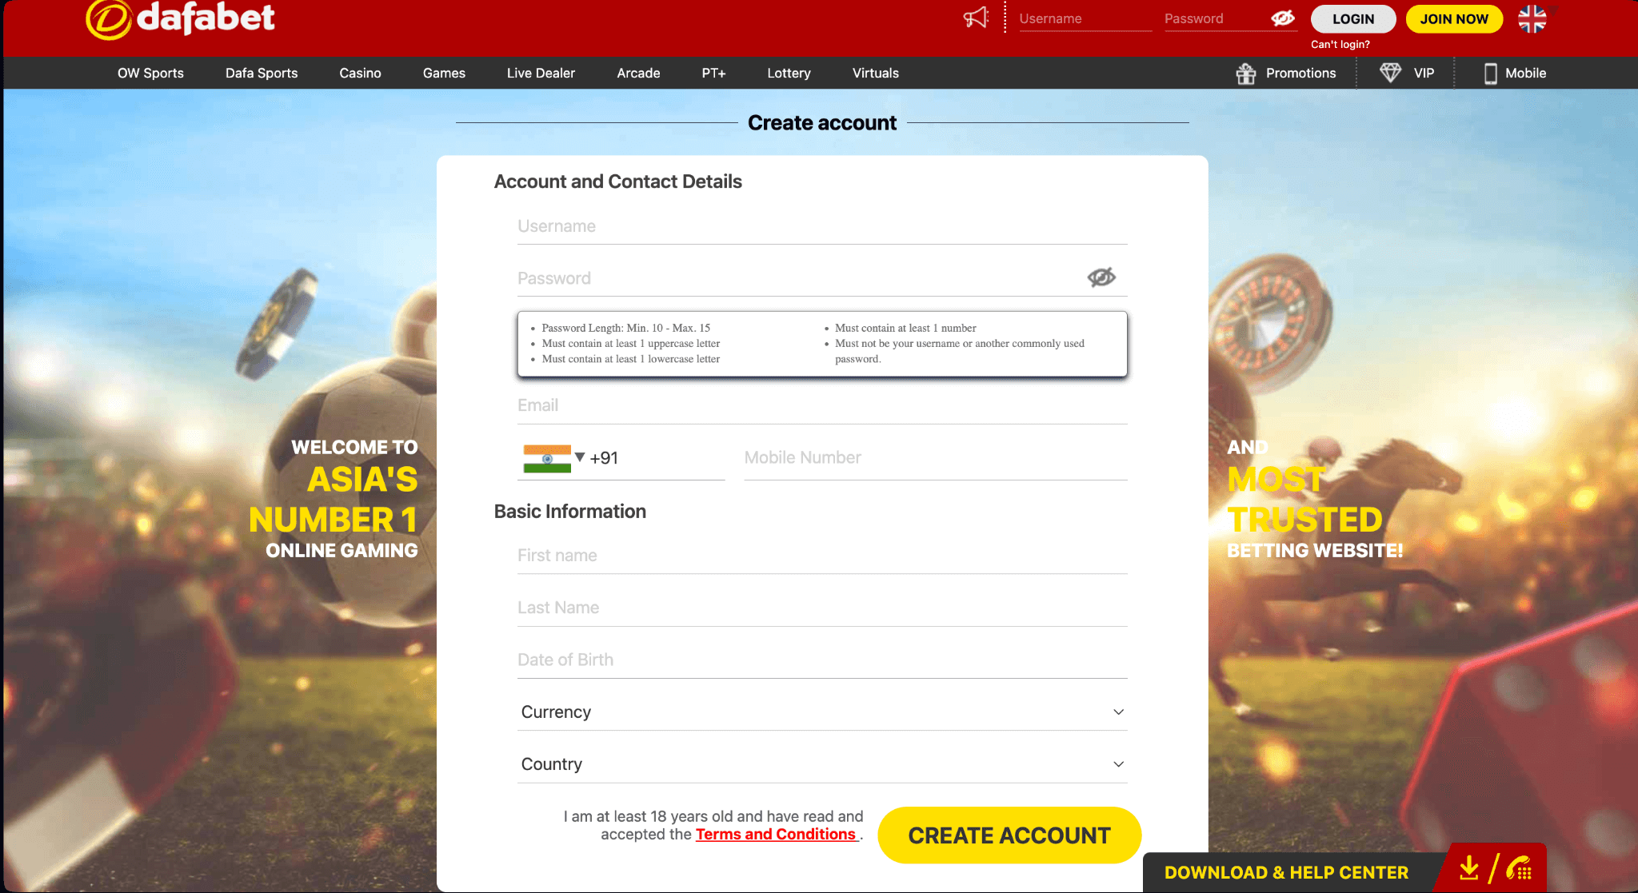The width and height of the screenshot is (1638, 893).
Task: Click the LOGIN button
Action: click(1353, 18)
